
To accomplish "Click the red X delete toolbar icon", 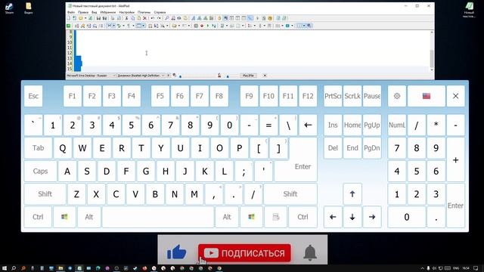I will pos(144,18).
